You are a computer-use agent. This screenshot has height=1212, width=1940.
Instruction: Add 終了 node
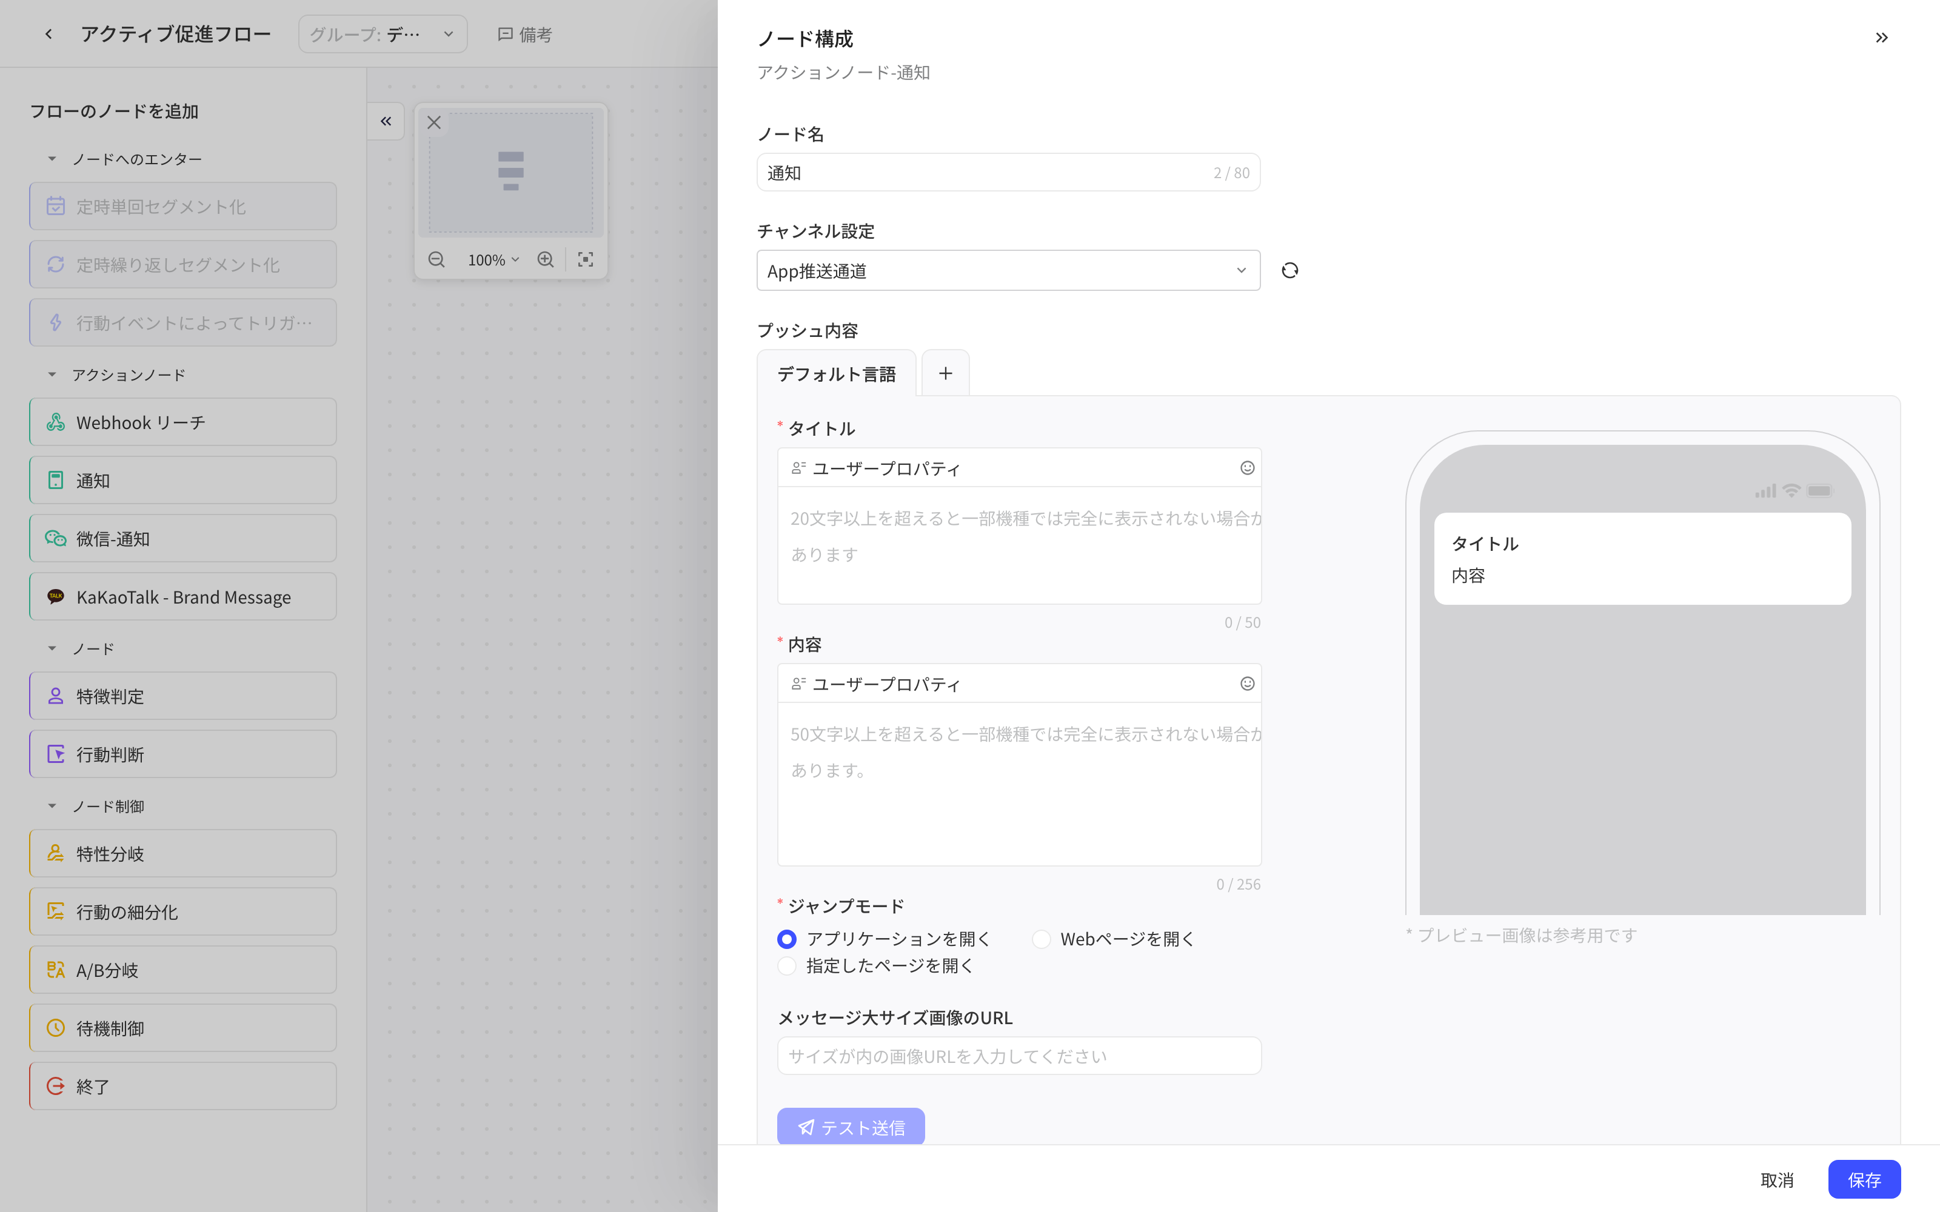coord(182,1087)
